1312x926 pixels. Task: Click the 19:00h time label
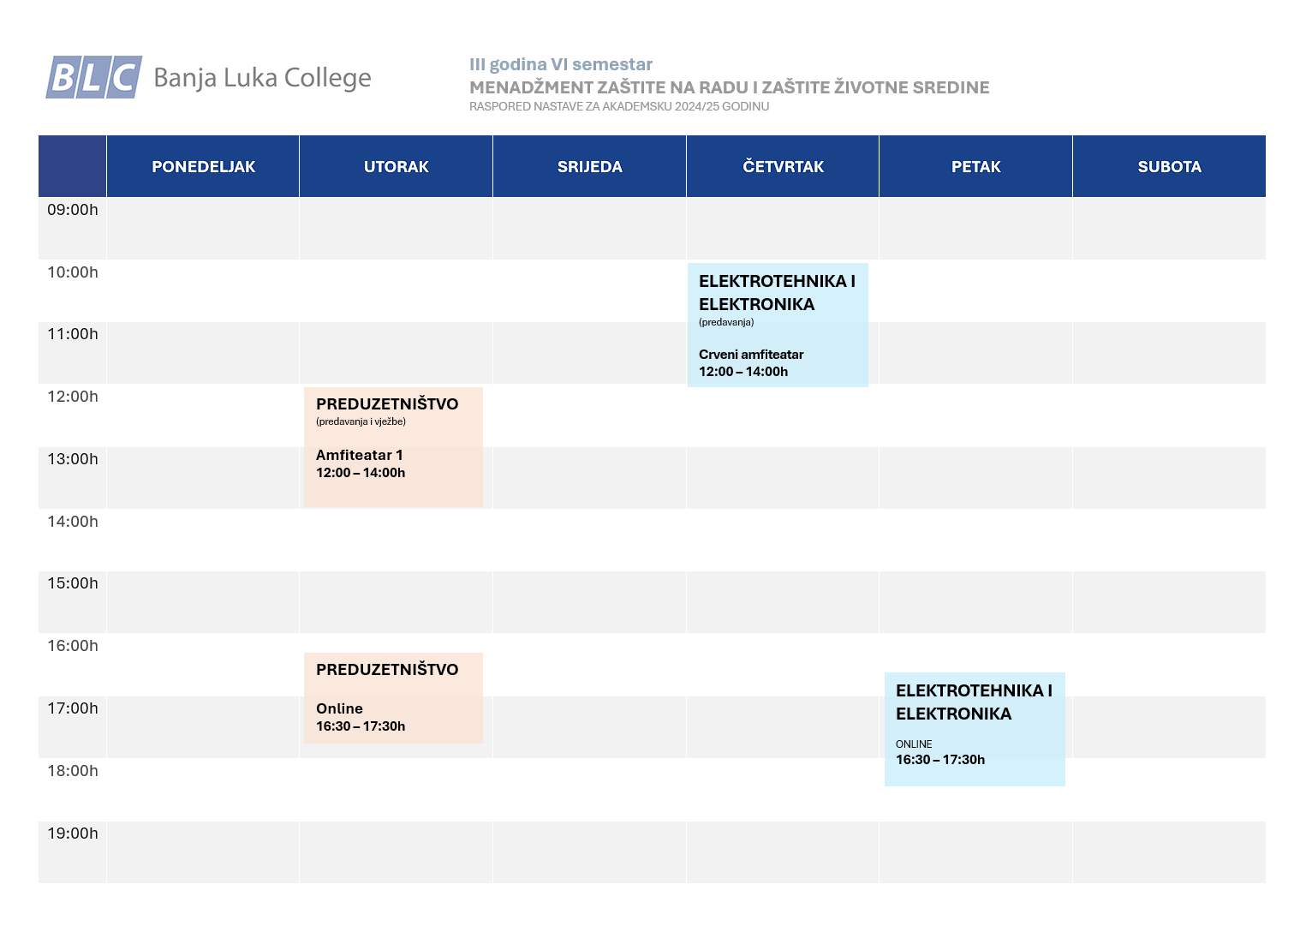(73, 833)
